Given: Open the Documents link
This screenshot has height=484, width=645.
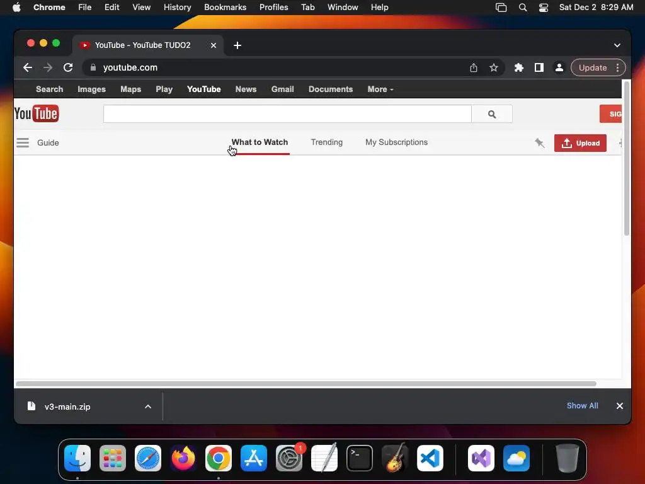Looking at the screenshot, I should click(x=331, y=89).
